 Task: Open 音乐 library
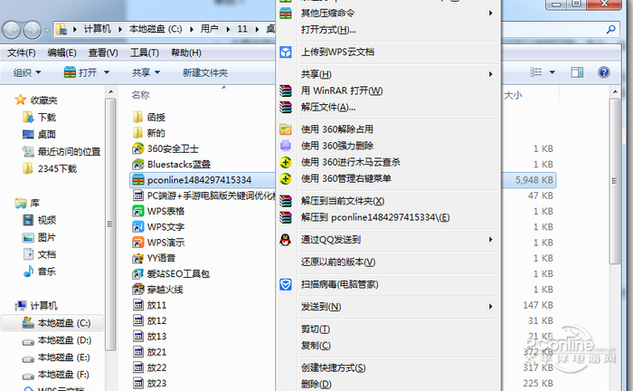click(x=39, y=272)
